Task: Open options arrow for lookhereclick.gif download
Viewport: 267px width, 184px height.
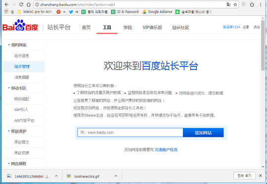Action: point(116,176)
